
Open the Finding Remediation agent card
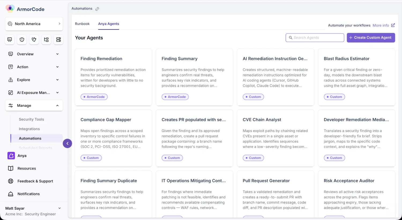click(113, 77)
